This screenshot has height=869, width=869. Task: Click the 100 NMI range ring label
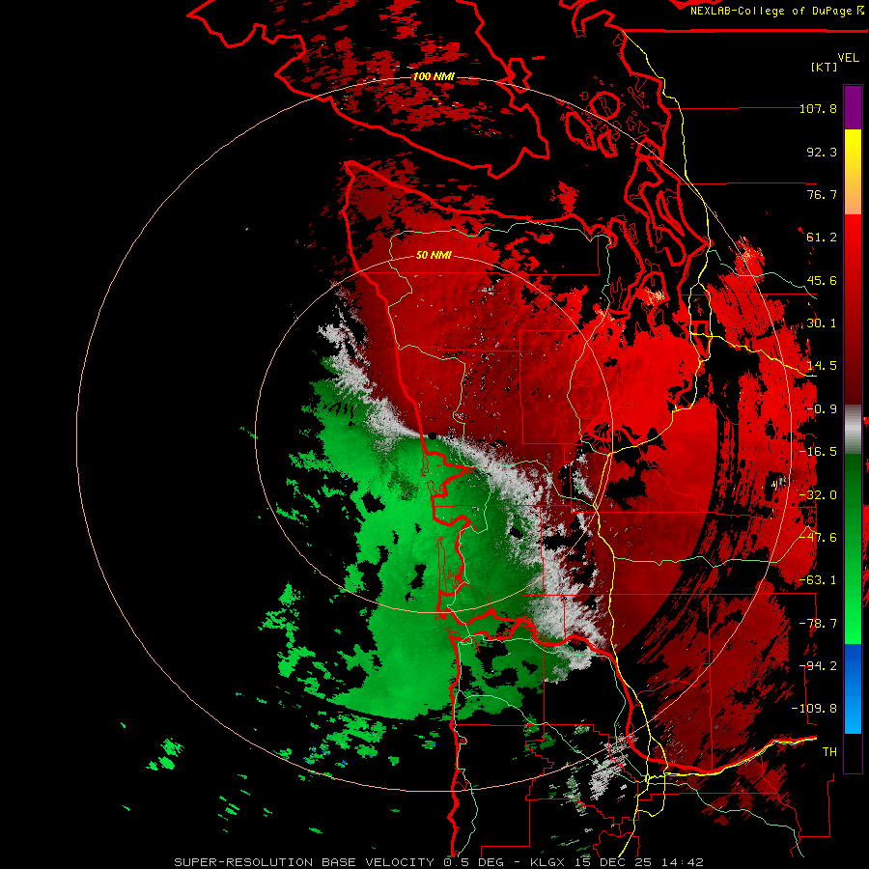coord(434,76)
